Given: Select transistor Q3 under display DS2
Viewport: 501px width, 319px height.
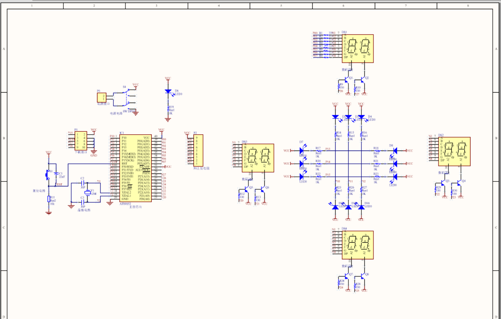Looking at the screenshot, I should tap(443, 182).
